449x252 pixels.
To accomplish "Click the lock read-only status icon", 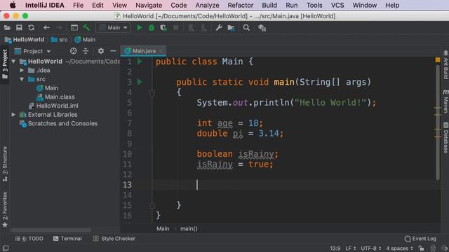I will click(x=421, y=248).
